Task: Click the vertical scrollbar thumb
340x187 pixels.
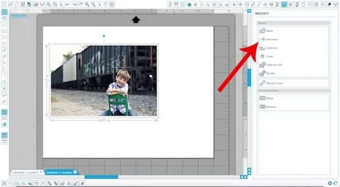Action: tap(249, 77)
